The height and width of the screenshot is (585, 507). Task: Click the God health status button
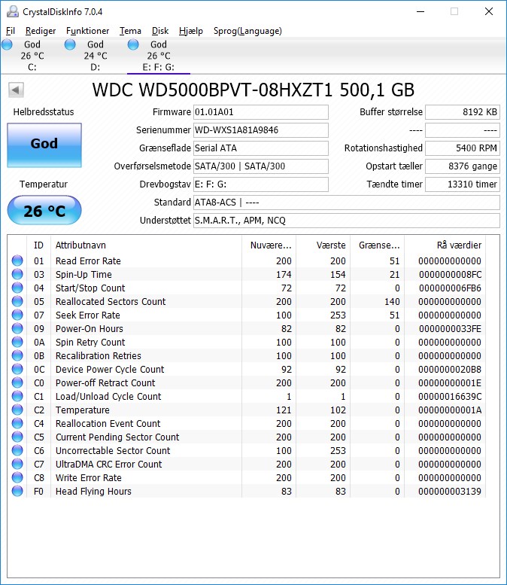44,145
